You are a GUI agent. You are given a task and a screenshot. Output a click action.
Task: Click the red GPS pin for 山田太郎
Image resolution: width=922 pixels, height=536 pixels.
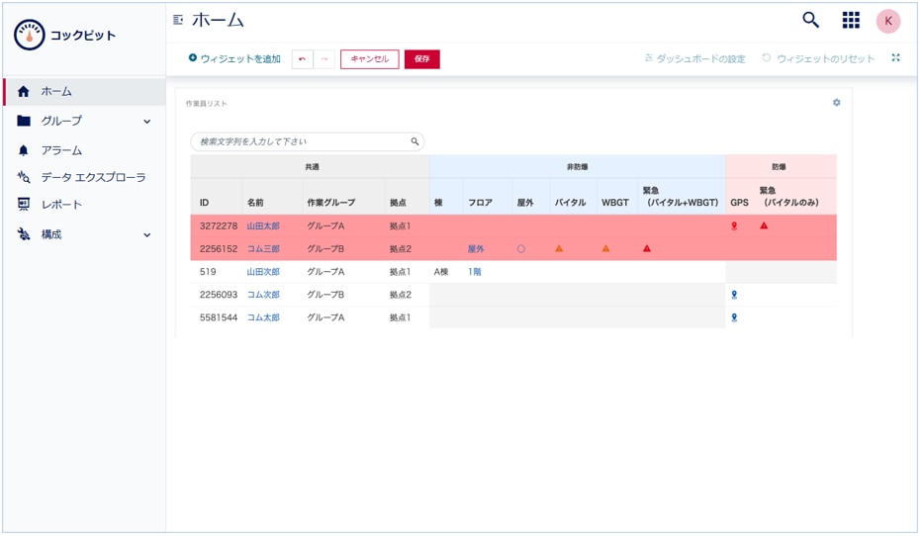[734, 225]
